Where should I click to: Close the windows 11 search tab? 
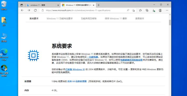click(58, 5)
